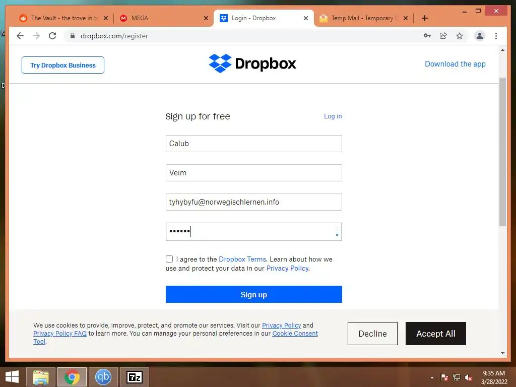This screenshot has height=387, width=516.
Task: Agree to the Dropbox Terms checkbox
Action: [x=169, y=259]
